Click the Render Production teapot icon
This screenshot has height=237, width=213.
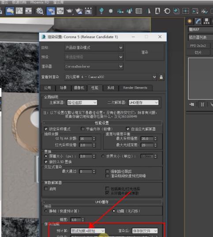click(69, 11)
